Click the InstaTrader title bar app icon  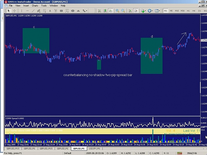pos(6,2)
